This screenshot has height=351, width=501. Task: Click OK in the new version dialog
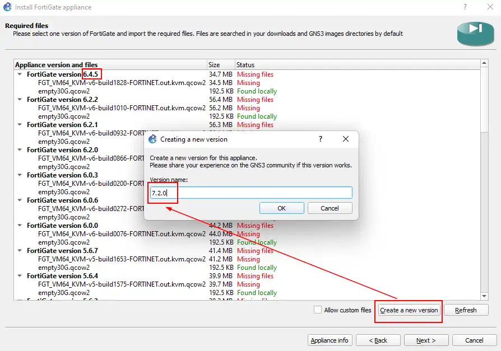click(281, 208)
